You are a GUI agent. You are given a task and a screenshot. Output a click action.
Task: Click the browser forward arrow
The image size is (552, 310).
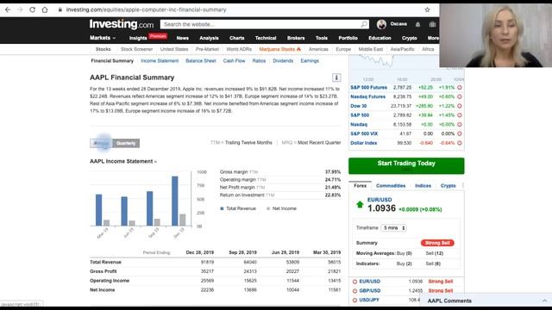(x=20, y=9)
